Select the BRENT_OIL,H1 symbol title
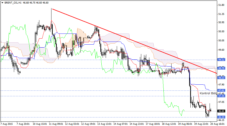 point(13,3)
